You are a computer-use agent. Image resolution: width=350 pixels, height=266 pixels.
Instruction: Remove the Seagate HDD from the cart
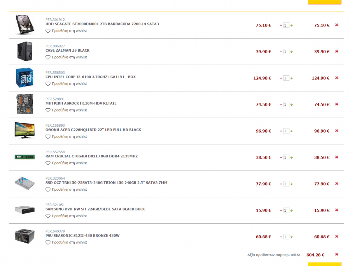[337, 25]
